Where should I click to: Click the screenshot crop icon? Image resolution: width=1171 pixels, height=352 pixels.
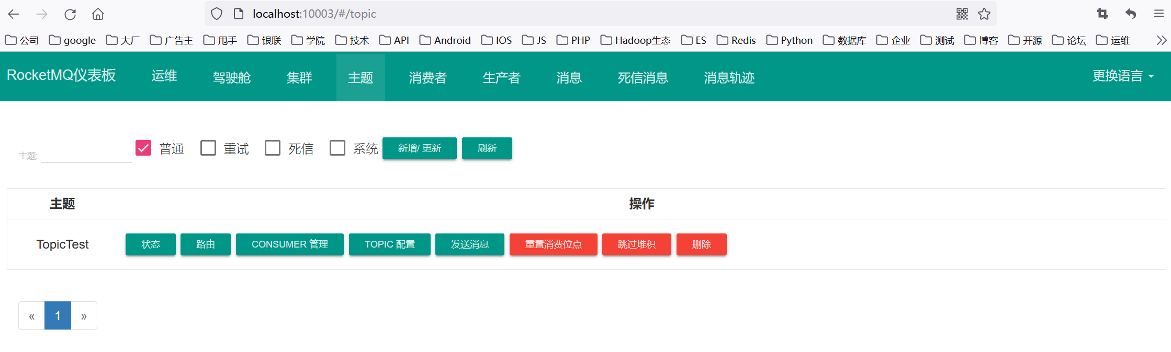pos(1102,14)
